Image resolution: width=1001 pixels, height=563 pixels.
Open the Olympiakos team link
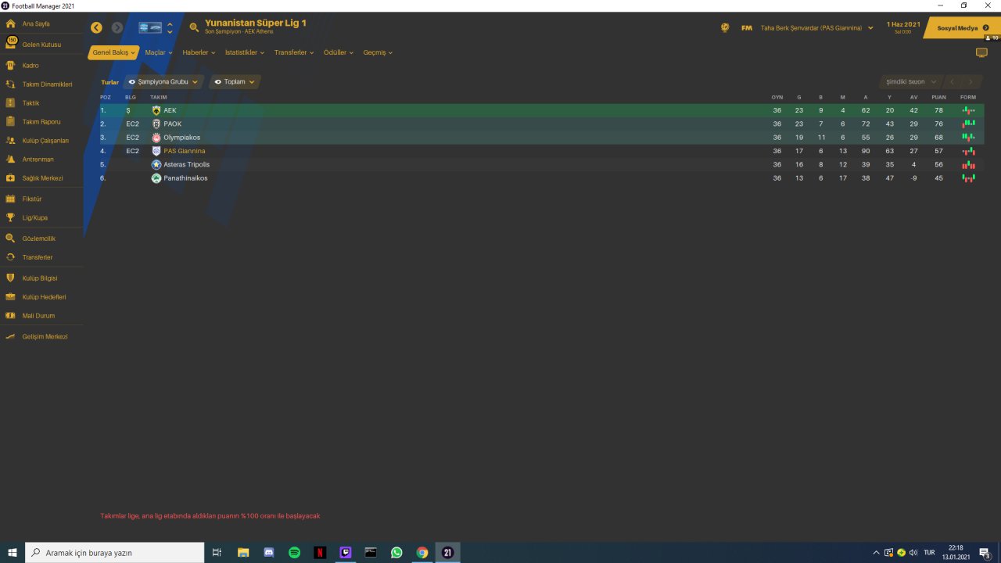181,138
